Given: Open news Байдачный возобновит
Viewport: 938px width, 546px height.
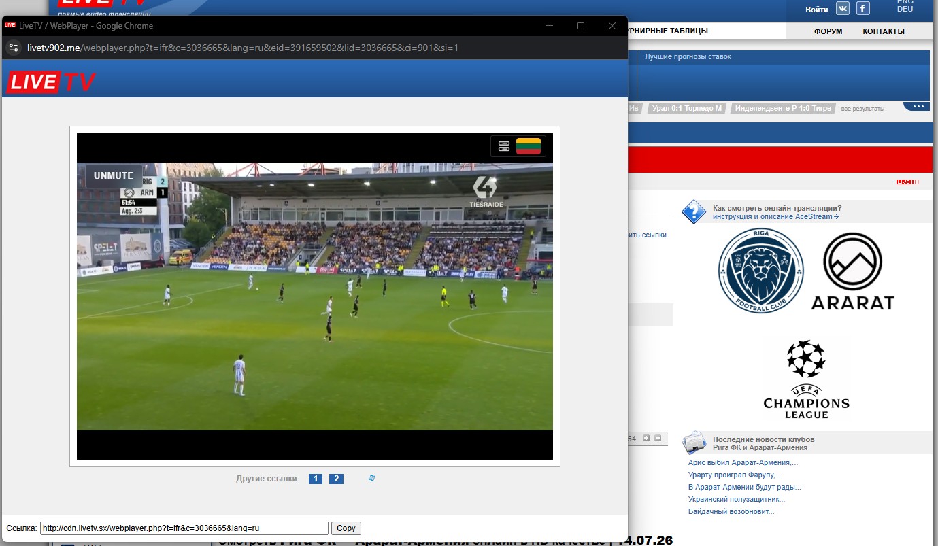Looking at the screenshot, I should pos(731,511).
